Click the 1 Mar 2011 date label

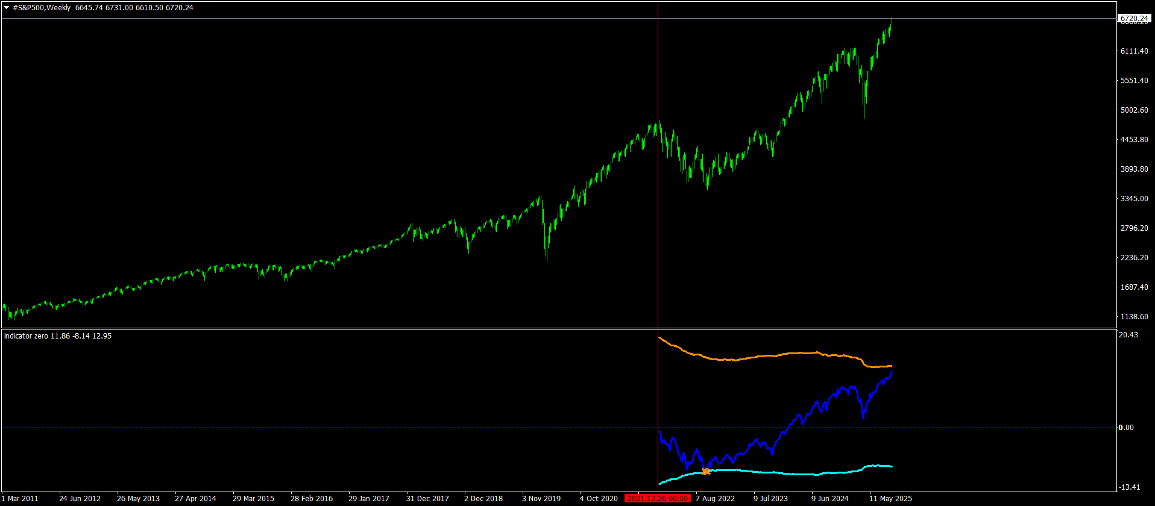click(x=20, y=499)
